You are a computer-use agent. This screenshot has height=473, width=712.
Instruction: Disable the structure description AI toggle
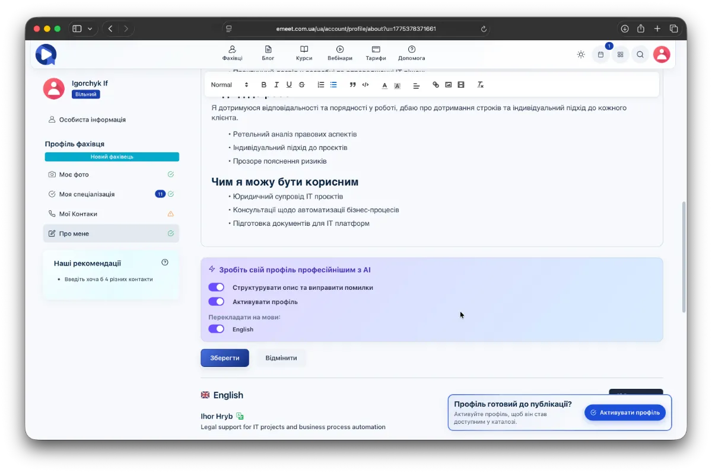[x=217, y=287]
